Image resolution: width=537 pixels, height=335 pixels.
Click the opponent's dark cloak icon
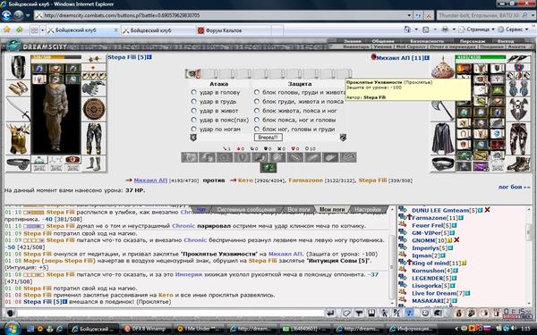click(x=442, y=138)
